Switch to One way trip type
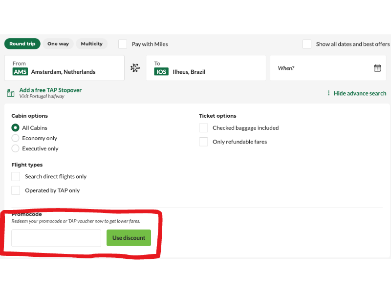 [x=58, y=44]
